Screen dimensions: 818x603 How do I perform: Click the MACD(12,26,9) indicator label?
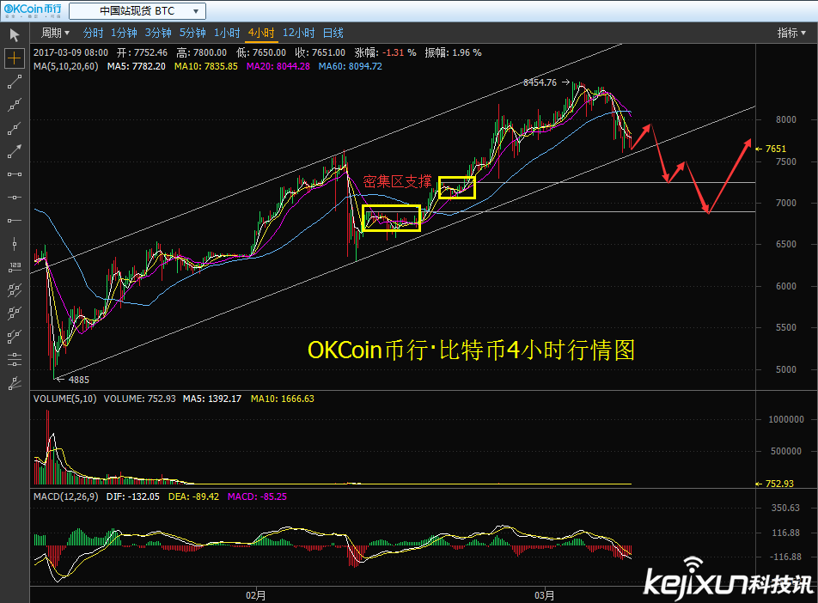pyautogui.click(x=65, y=496)
